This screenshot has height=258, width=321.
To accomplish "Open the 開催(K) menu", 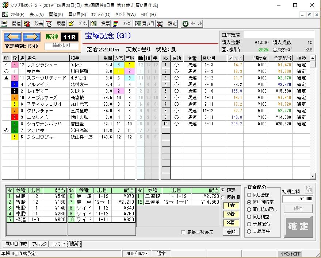I will (56, 15).
